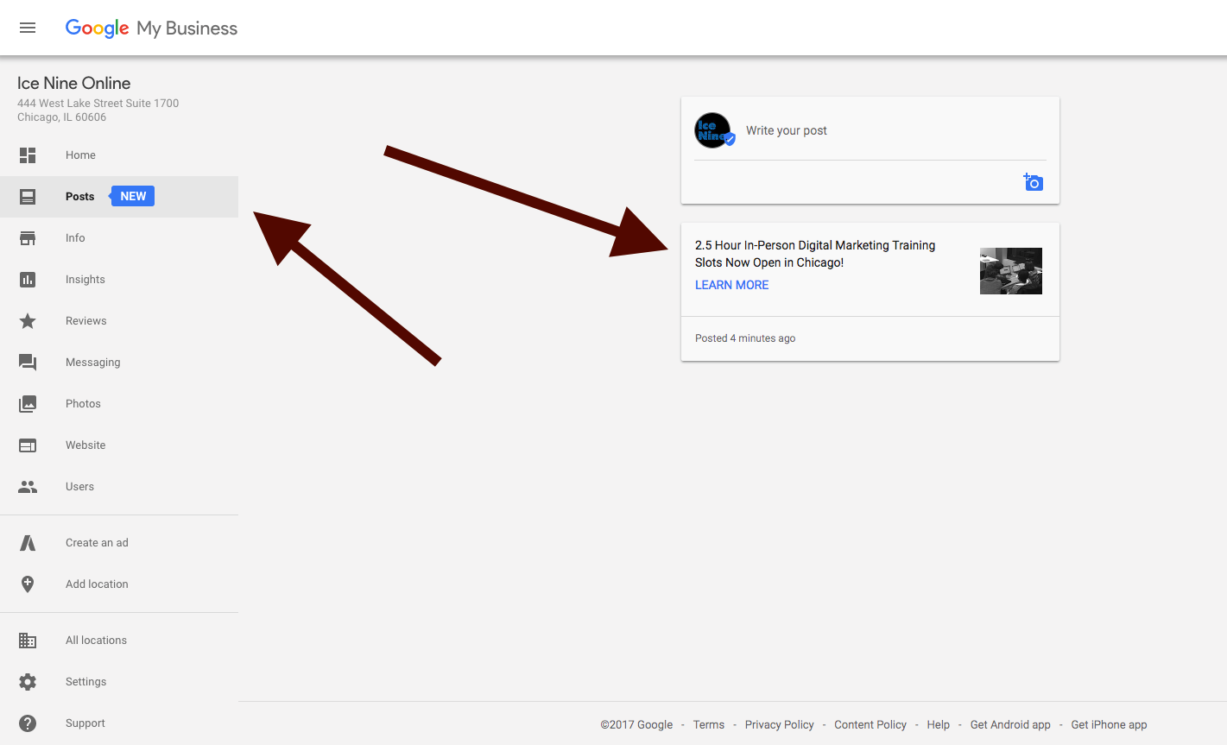Viewport: 1227px width, 745px height.
Task: Click the Home dashboard icon
Action: pos(28,155)
